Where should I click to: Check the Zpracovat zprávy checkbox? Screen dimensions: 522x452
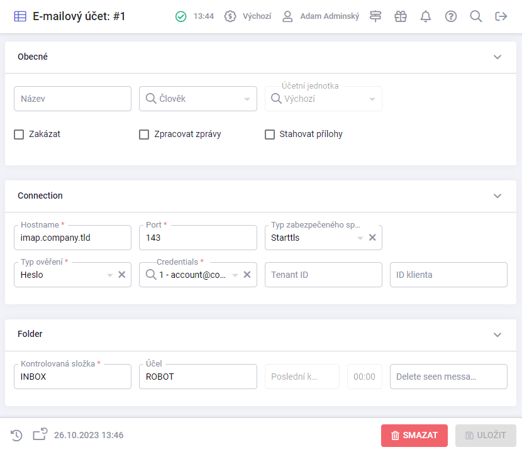coord(144,134)
